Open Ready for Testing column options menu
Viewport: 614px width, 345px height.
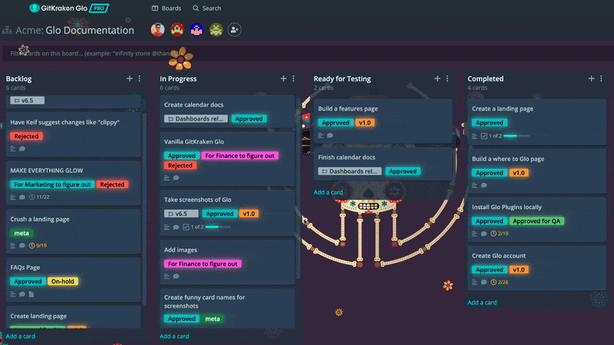coord(447,79)
